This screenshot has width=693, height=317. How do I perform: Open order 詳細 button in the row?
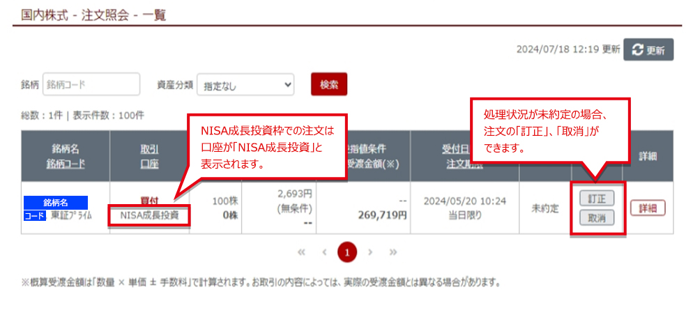647,208
